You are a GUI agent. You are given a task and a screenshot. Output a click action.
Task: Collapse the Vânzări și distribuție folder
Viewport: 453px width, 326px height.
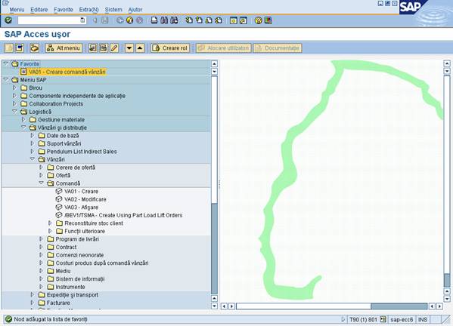click(x=23, y=127)
